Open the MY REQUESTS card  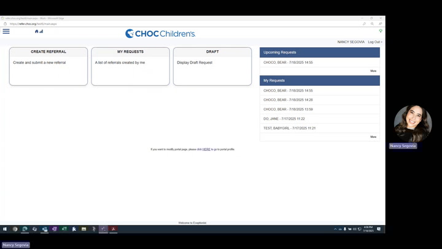(131, 66)
